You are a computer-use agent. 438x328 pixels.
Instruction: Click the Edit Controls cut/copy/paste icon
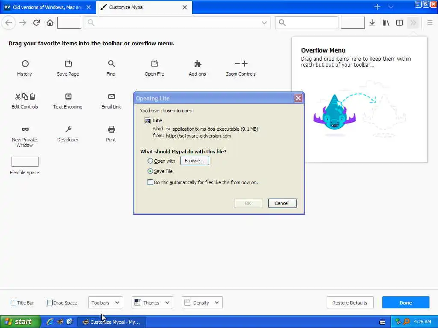(x=25, y=97)
